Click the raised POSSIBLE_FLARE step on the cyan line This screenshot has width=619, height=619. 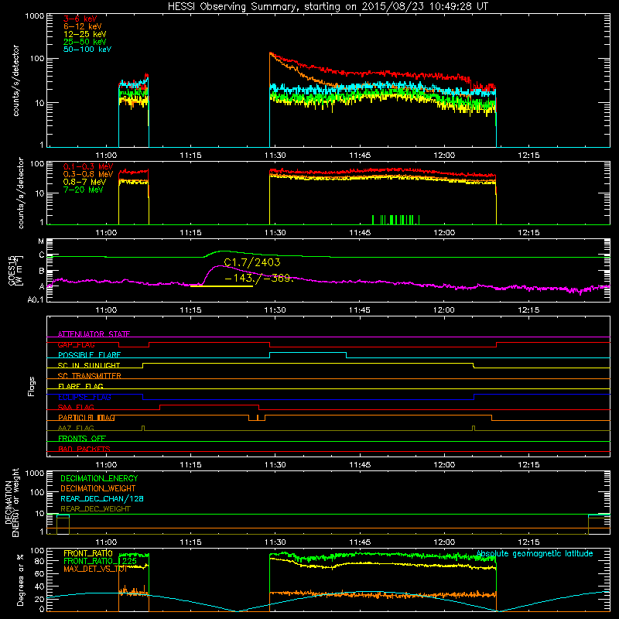308,353
